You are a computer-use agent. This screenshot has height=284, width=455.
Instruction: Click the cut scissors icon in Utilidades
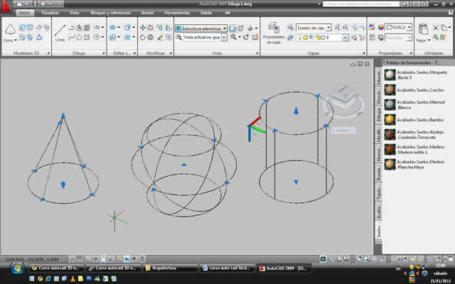pos(436,28)
